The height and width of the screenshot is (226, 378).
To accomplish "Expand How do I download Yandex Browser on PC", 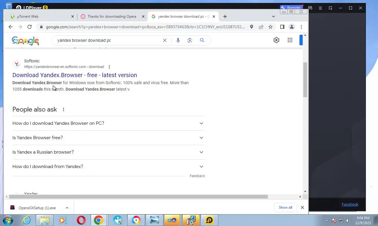I will [x=108, y=123].
